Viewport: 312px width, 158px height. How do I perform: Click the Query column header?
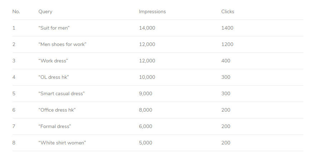click(45, 12)
